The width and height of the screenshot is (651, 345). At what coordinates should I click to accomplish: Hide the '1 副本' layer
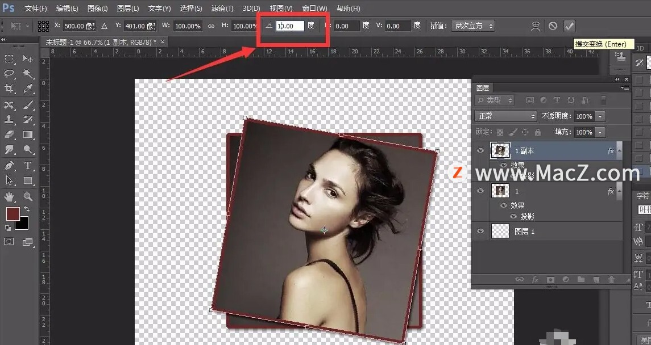[x=480, y=151]
